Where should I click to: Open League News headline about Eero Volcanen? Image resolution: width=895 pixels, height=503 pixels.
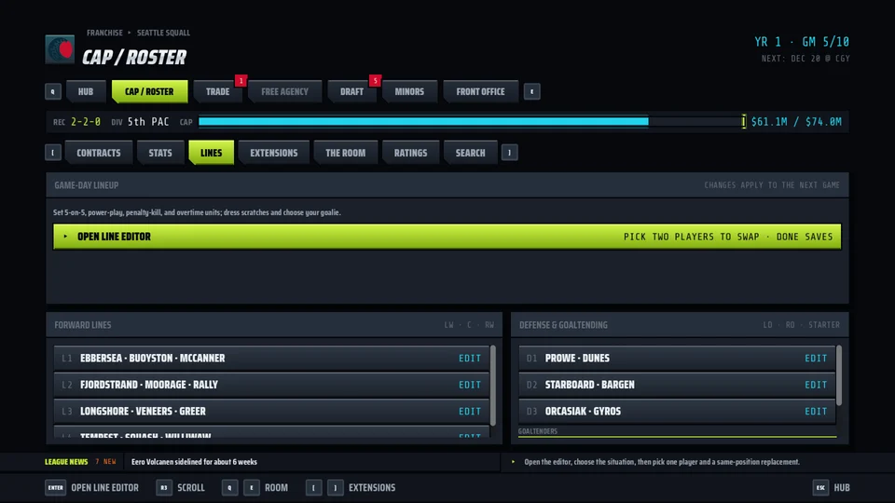point(194,462)
